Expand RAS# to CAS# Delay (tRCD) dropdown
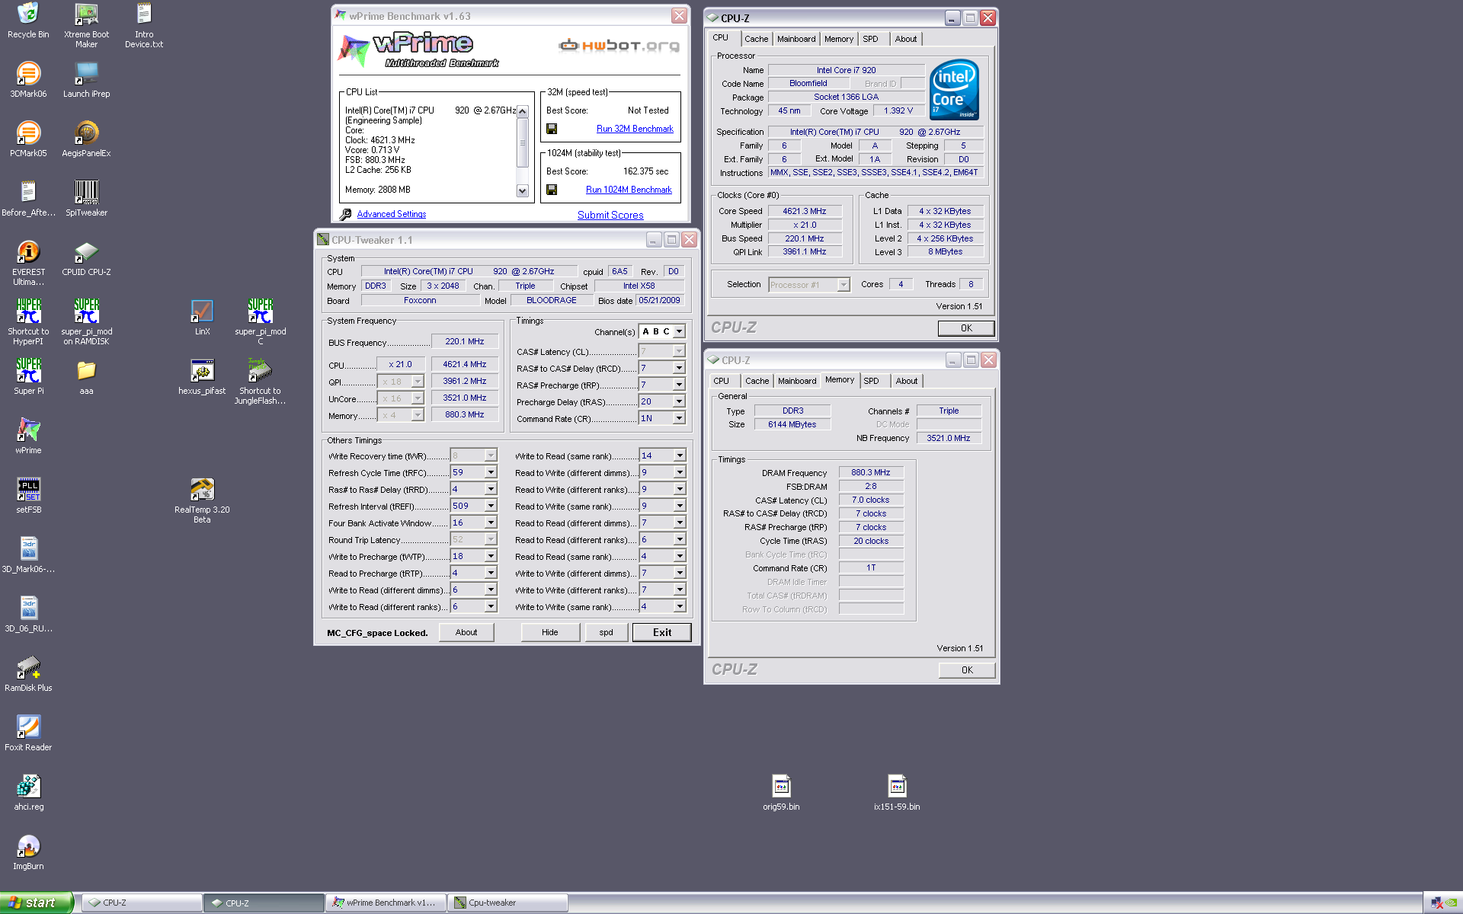 click(x=679, y=368)
